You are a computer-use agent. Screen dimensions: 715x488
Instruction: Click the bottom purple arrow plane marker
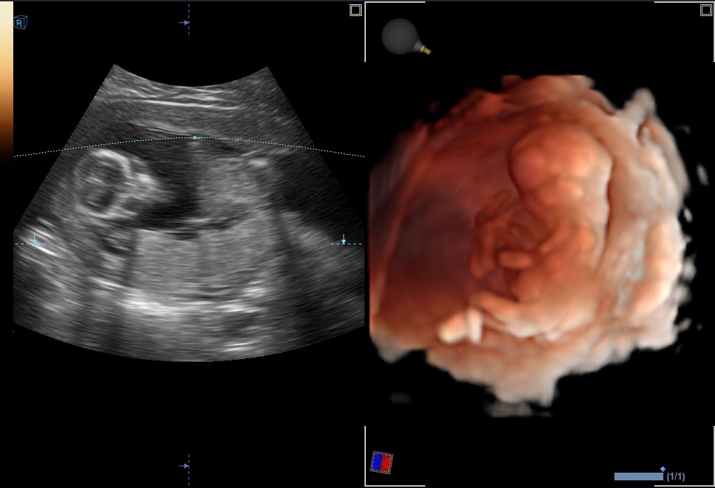[x=184, y=465]
